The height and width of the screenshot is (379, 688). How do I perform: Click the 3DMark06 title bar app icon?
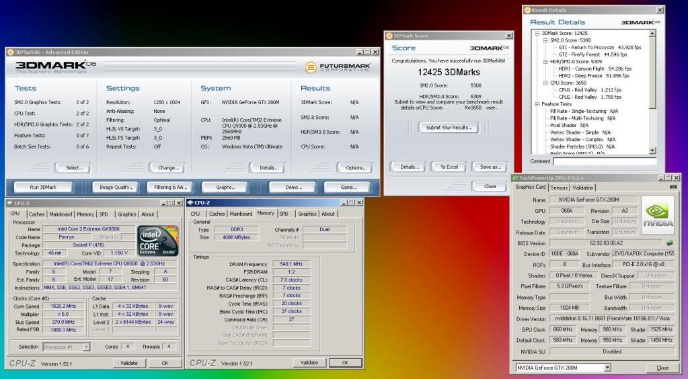coord(11,52)
